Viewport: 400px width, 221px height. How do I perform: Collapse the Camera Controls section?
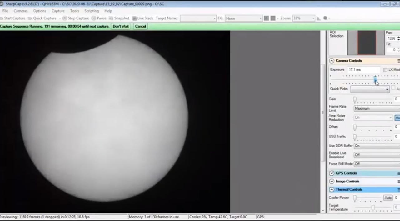[332, 61]
